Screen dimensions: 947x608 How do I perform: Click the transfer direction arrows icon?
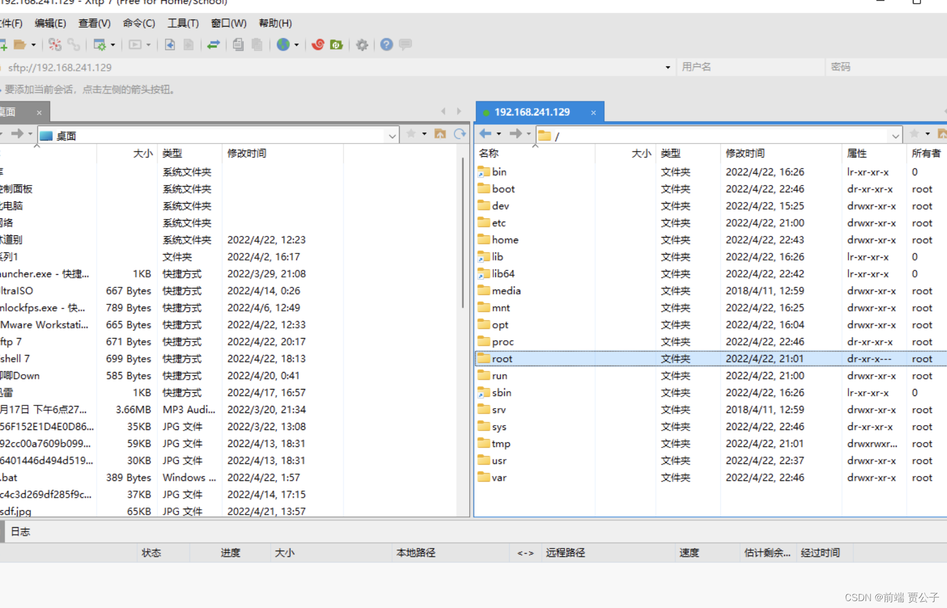pos(213,45)
